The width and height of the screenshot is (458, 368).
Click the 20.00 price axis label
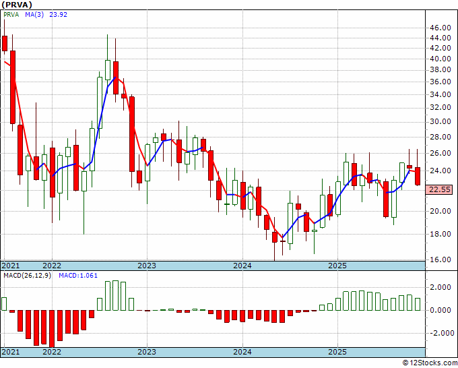[440, 211]
